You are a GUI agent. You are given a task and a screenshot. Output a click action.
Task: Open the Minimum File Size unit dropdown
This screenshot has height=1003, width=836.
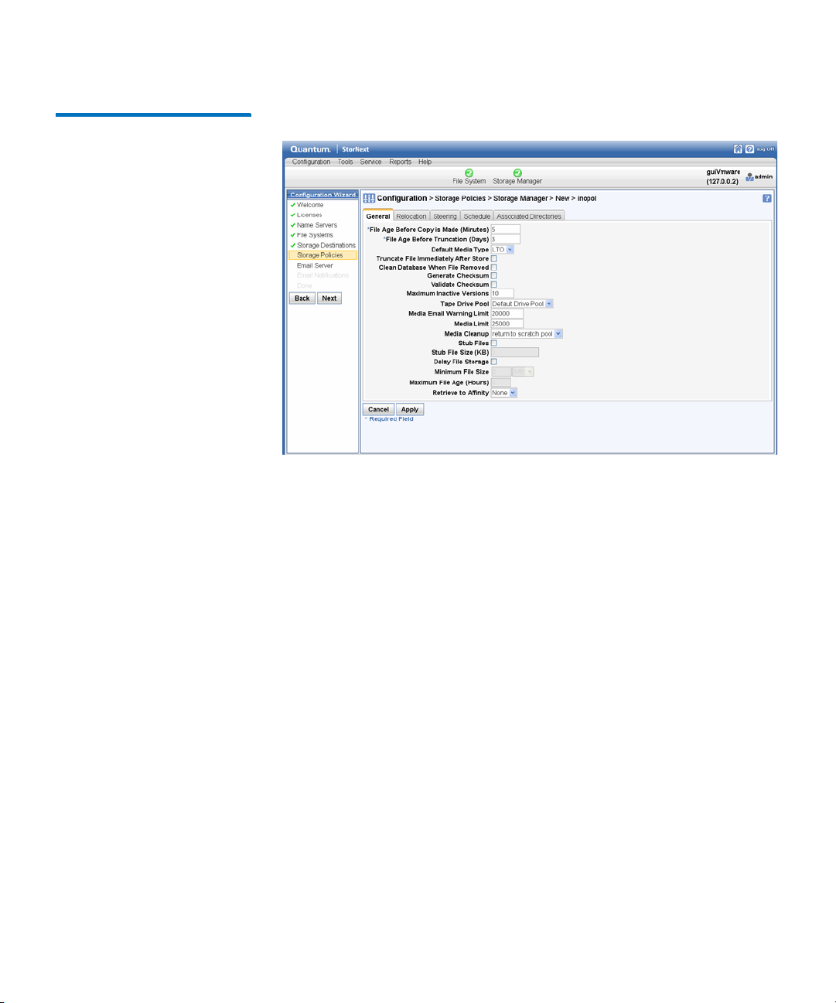coord(523,372)
